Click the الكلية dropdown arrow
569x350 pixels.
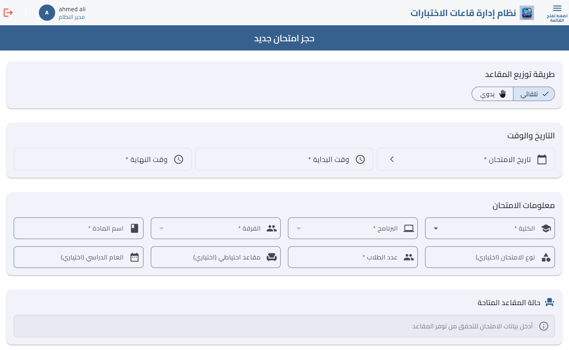pos(436,229)
